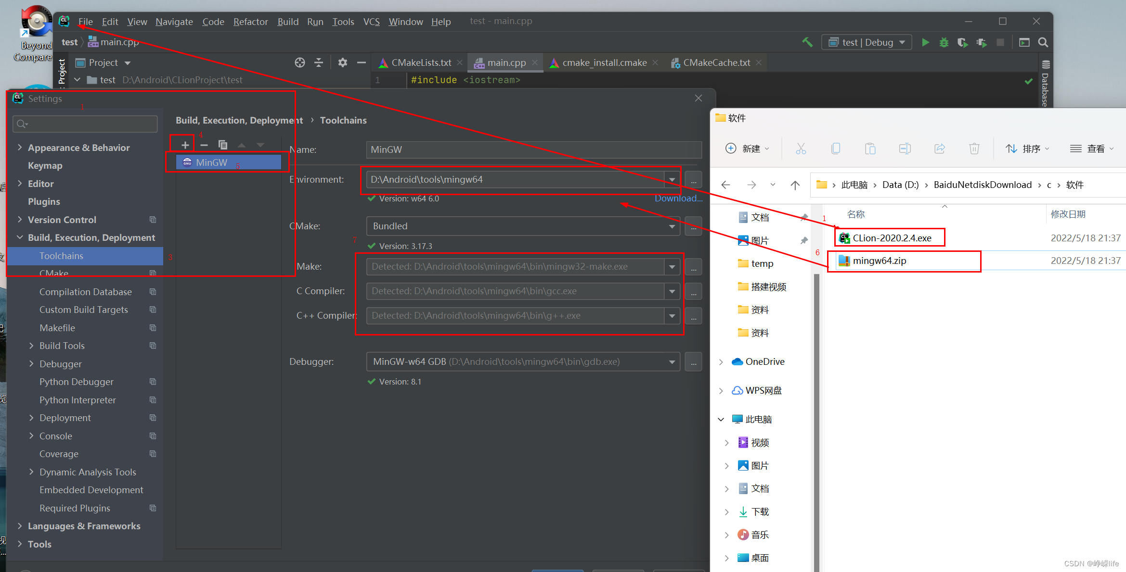1126x572 pixels.
Task: Hide the Project panel with minus icon
Action: click(361, 62)
